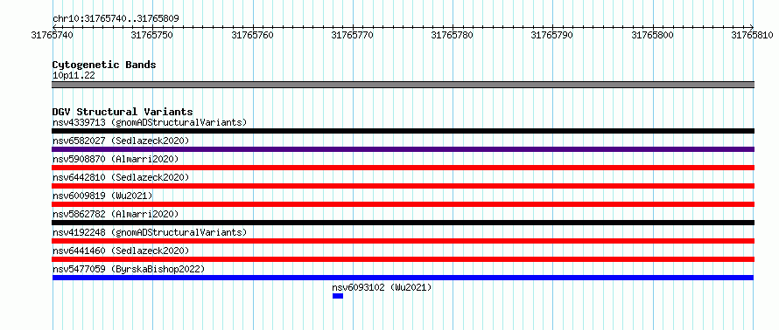Click the nsv5908870 (Almarri2020) label
779x330 pixels.
[116, 159]
